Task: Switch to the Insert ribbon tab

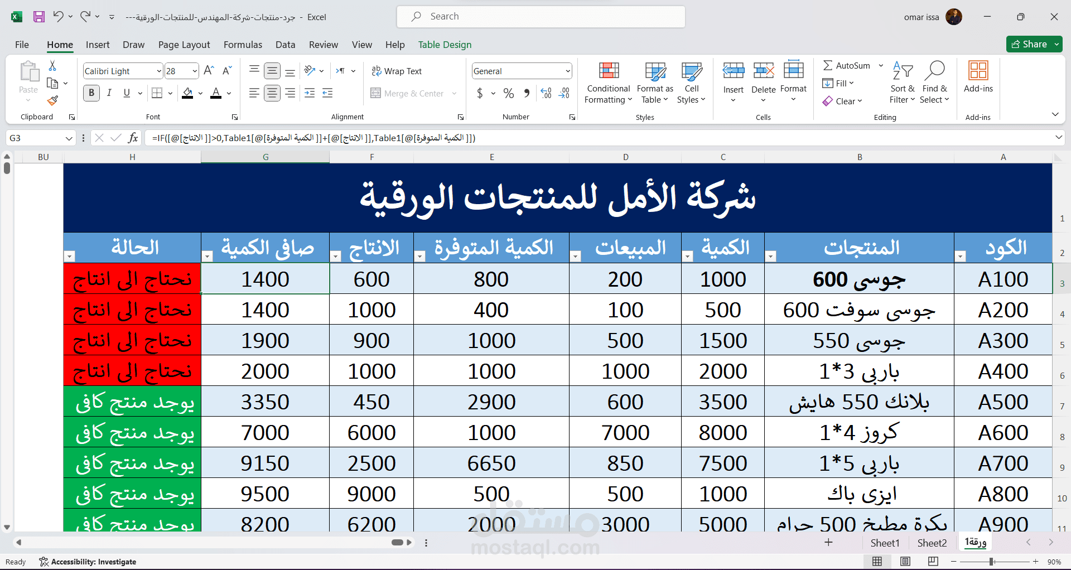Action: pyautogui.click(x=98, y=45)
